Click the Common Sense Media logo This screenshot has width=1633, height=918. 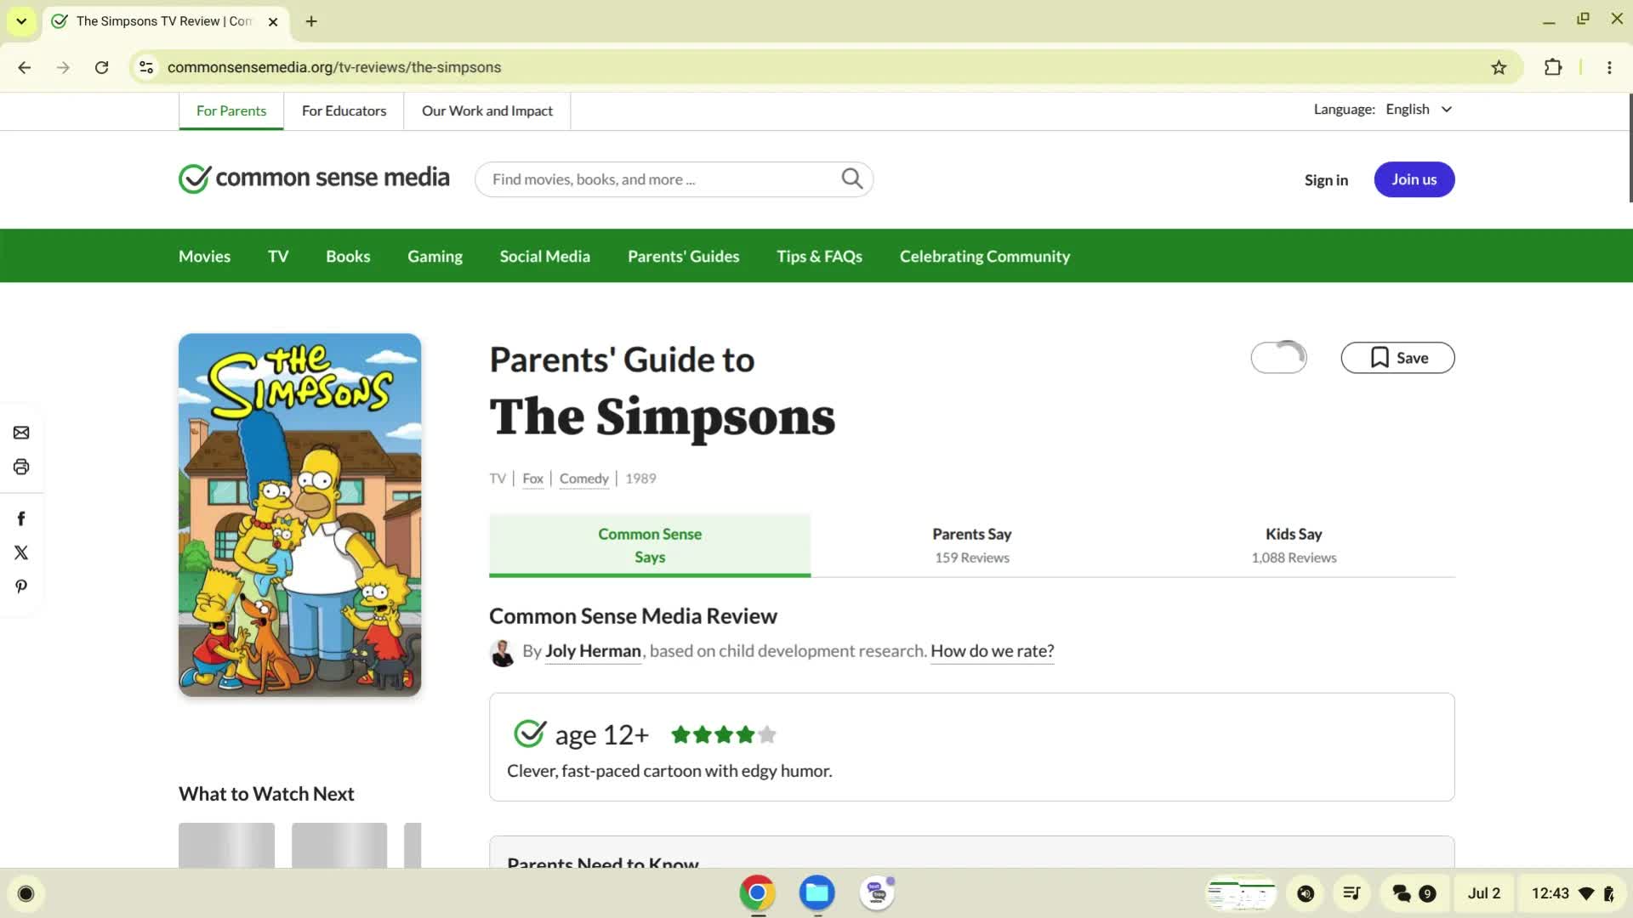coord(314,178)
